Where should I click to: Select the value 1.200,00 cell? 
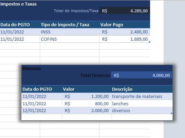point(86,97)
